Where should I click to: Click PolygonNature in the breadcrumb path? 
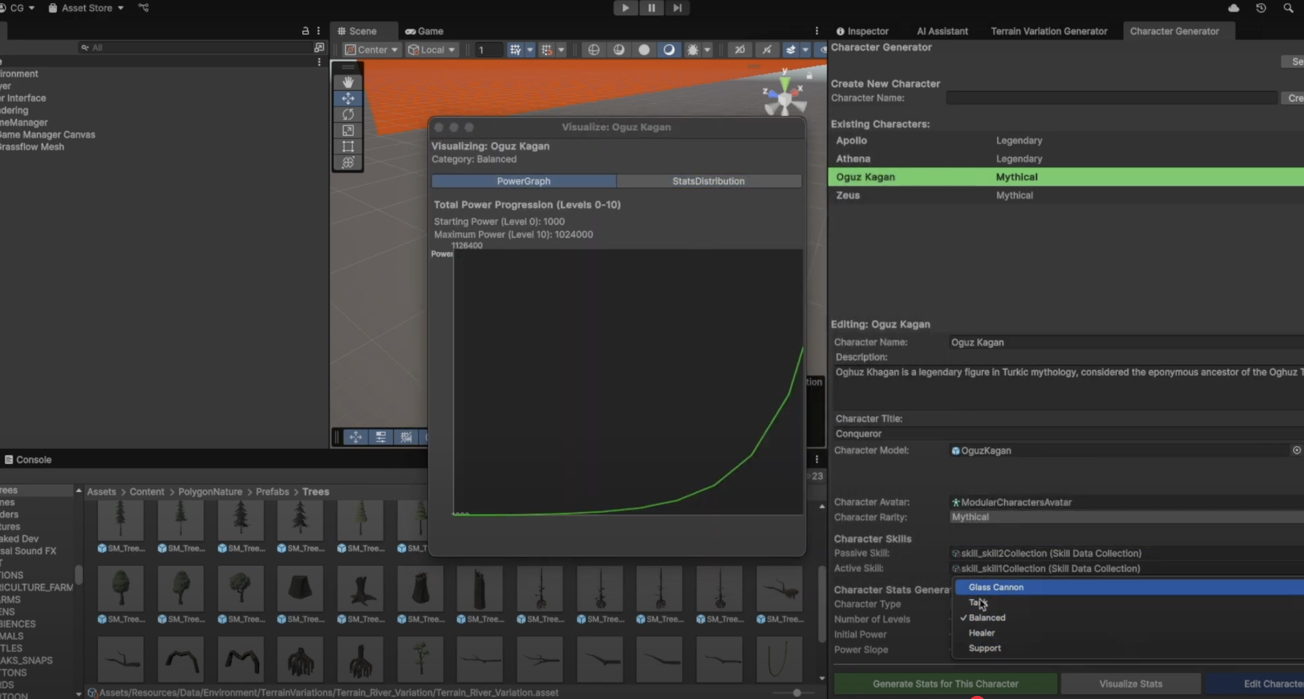[210, 491]
